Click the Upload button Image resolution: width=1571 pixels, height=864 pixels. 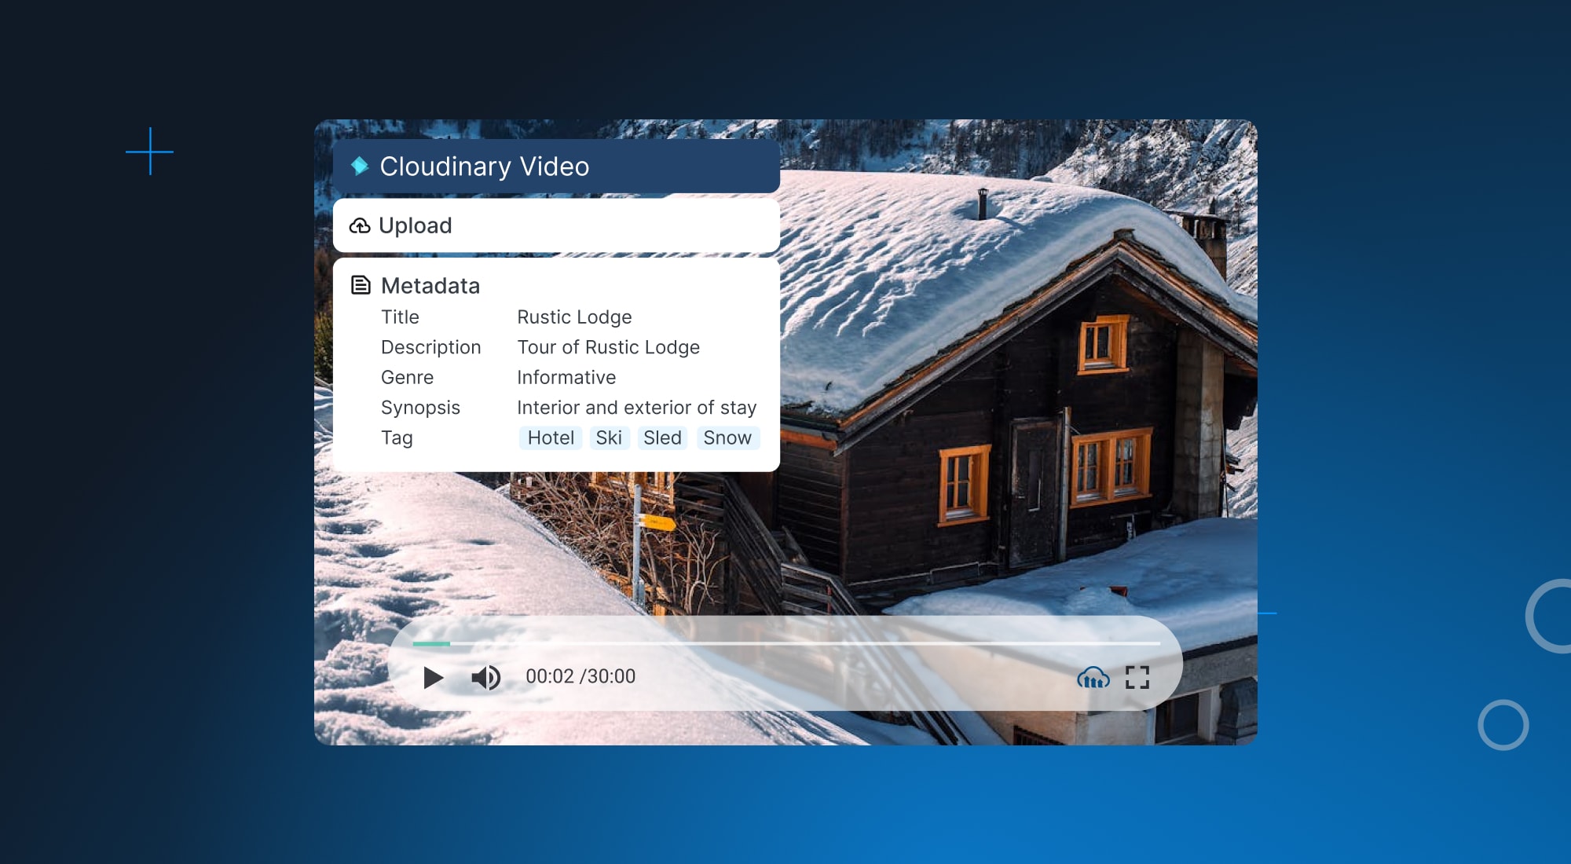556,225
